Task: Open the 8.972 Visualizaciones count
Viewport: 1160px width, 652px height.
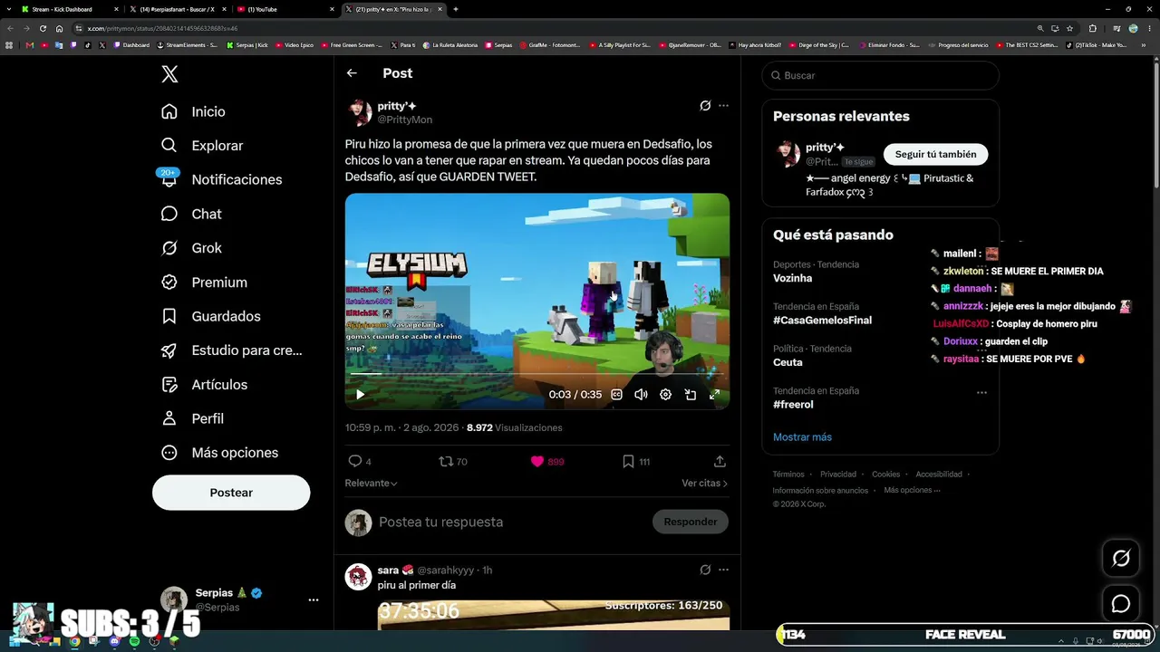Action: [x=515, y=427]
